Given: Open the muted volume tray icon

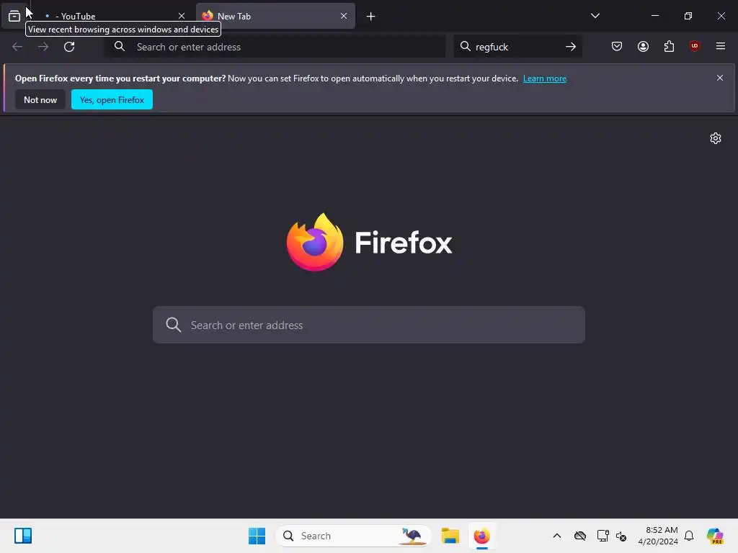Looking at the screenshot, I should (x=621, y=536).
